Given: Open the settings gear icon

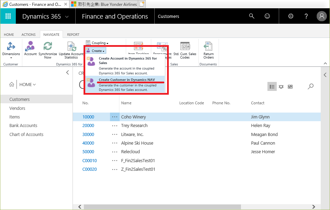Looking at the screenshot, I should (291, 16).
